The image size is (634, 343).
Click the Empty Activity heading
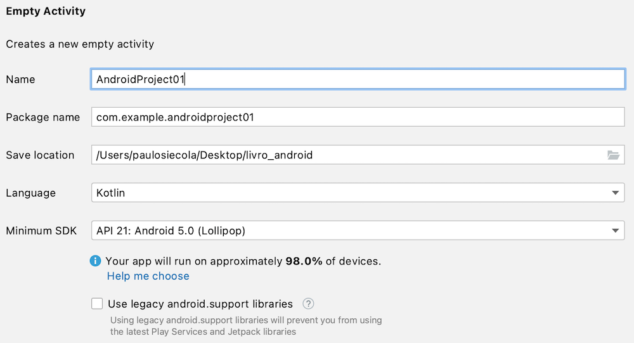(46, 11)
